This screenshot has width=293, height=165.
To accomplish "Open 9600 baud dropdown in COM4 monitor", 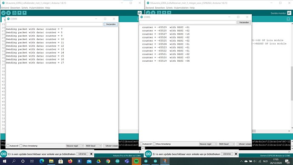I will tap(93, 146).
